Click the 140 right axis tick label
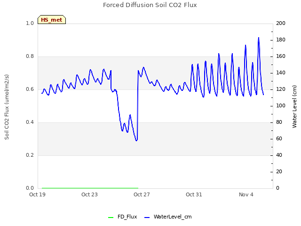 point(281,73)
